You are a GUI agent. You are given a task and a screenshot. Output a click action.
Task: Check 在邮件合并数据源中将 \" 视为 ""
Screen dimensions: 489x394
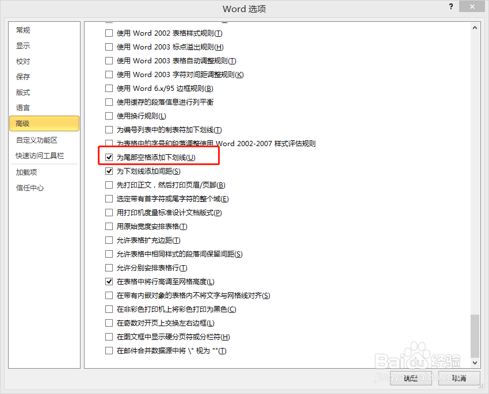pos(109,351)
